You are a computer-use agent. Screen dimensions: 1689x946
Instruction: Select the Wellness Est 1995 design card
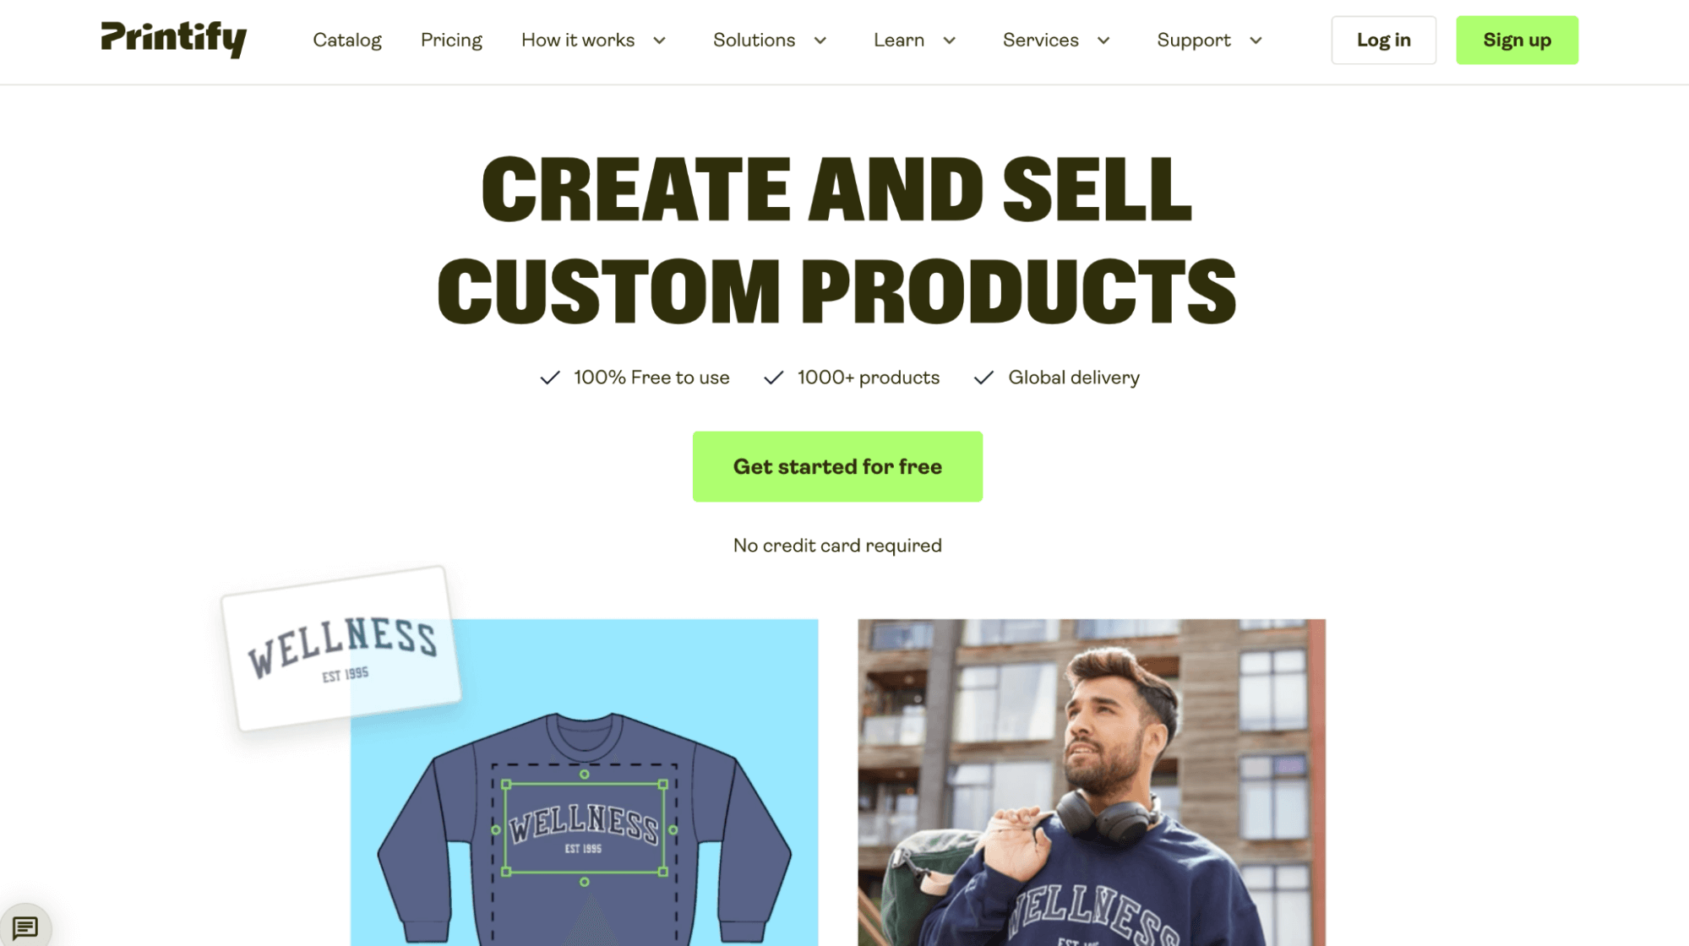click(x=341, y=649)
